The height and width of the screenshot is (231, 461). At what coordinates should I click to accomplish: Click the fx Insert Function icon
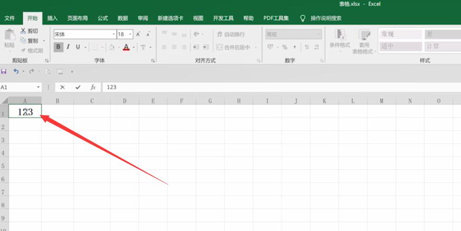coord(93,87)
